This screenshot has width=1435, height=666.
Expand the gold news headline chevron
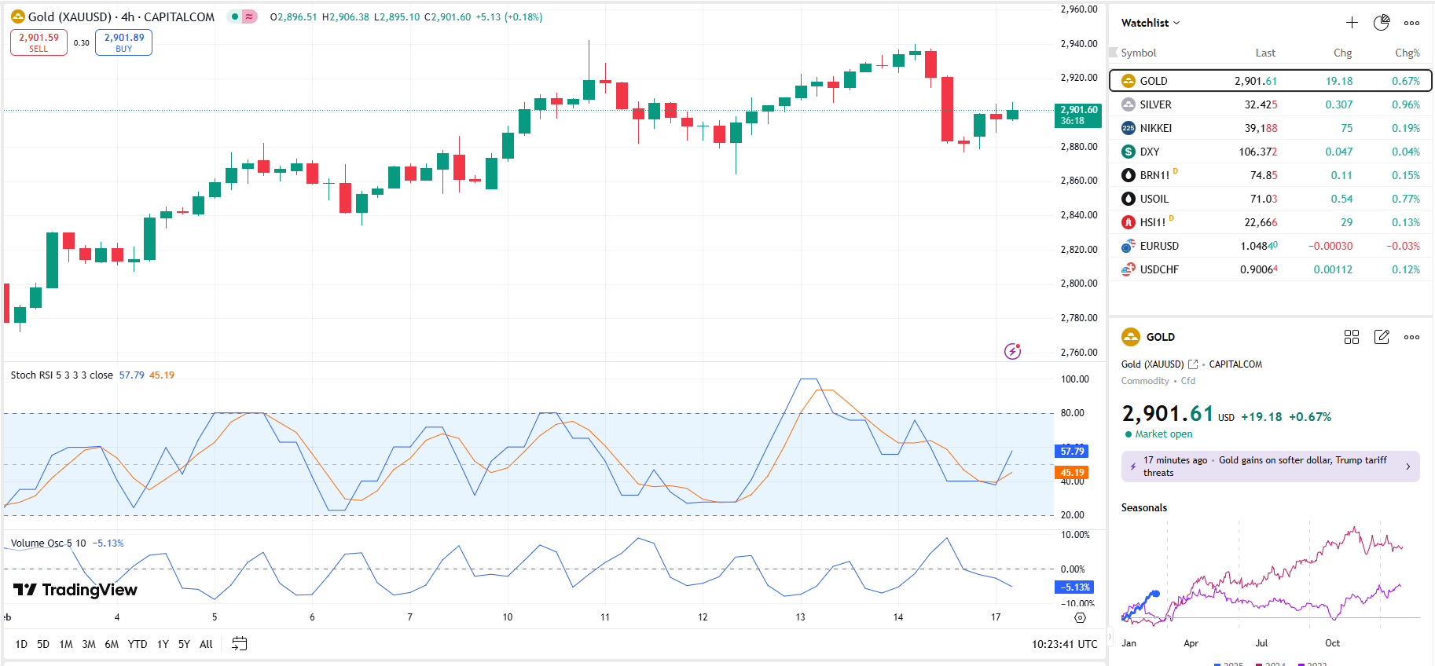click(x=1407, y=467)
